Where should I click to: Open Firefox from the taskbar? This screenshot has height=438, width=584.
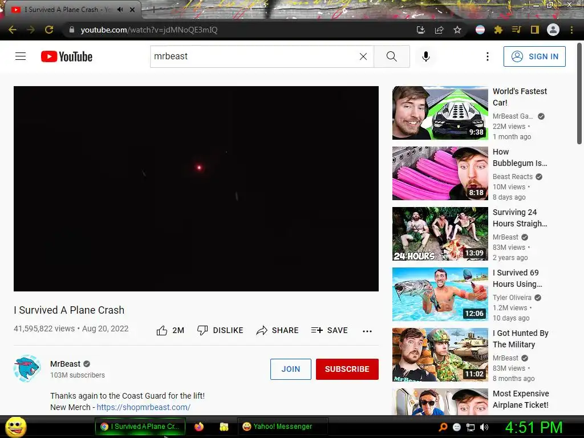pyautogui.click(x=199, y=427)
